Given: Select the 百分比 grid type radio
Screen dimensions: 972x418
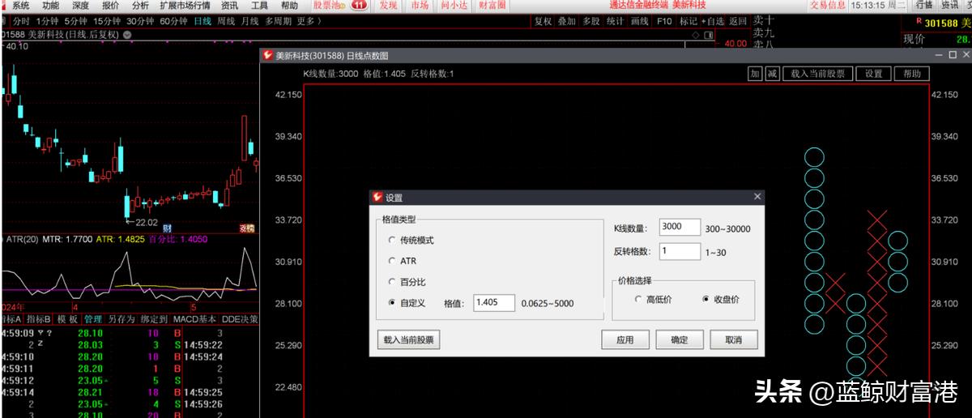Looking at the screenshot, I should pos(393,282).
